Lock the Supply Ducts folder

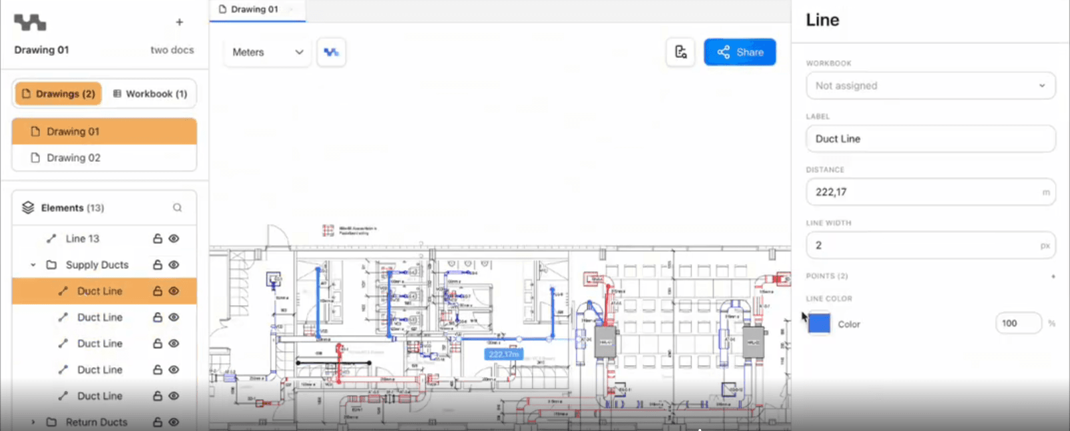coord(158,264)
